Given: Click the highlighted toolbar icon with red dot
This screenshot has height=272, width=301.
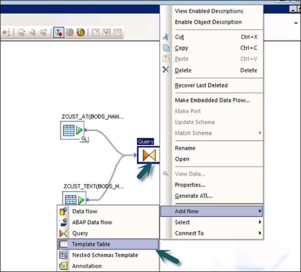Looking at the screenshot, I should (58, 33).
